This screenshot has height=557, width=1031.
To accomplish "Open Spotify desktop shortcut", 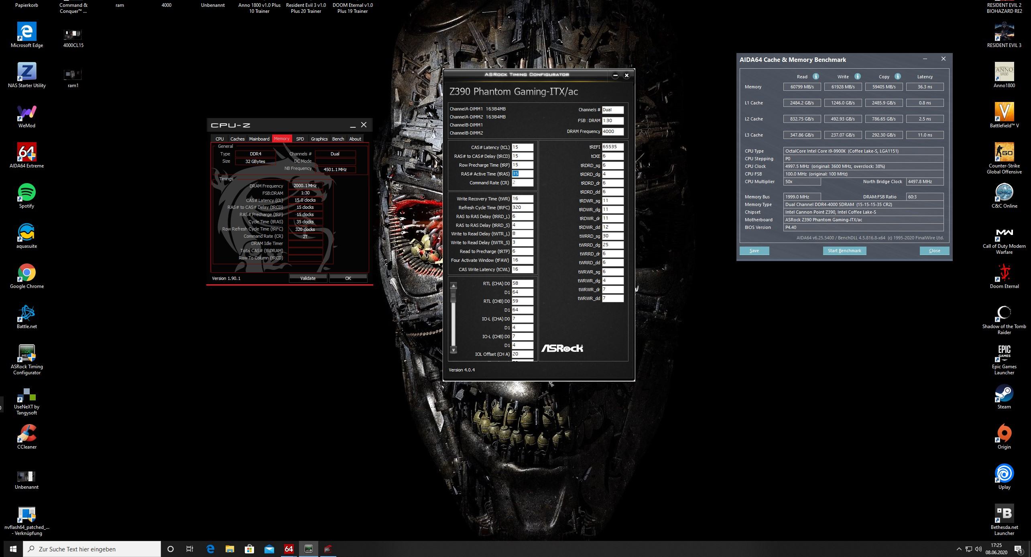I will pyautogui.click(x=26, y=193).
